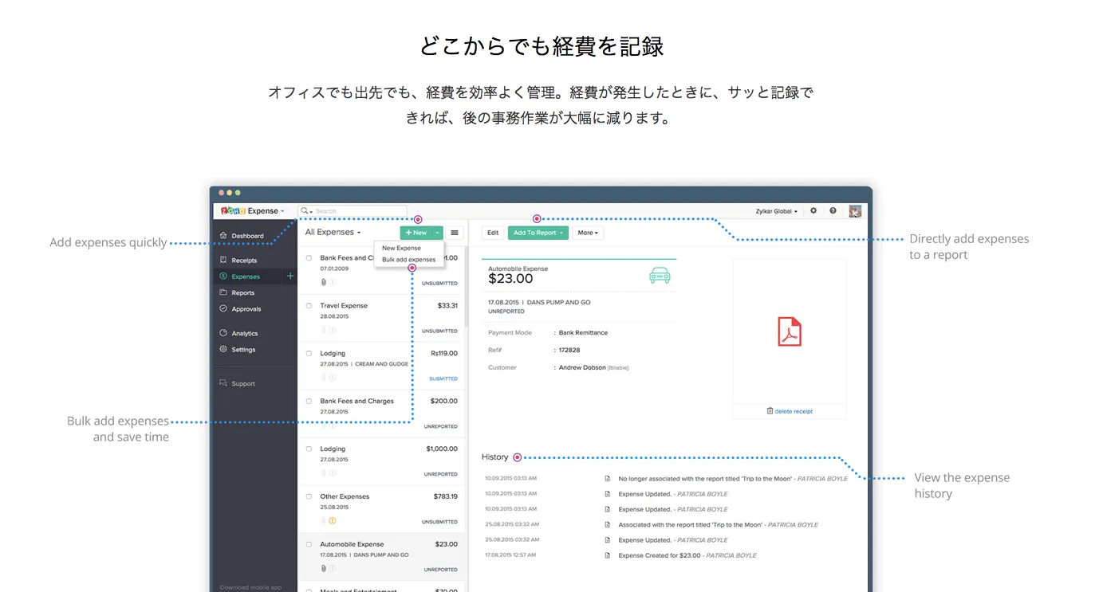The width and height of the screenshot is (1095, 592).
Task: Go to Reports in the sidebar
Action: pyautogui.click(x=242, y=292)
